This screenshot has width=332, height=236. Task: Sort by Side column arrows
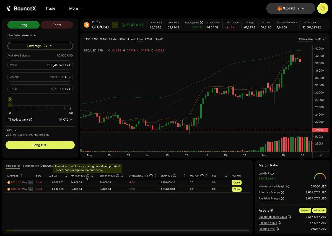(50, 176)
